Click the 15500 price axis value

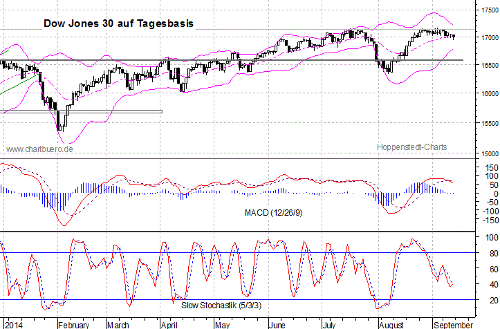pos(489,123)
